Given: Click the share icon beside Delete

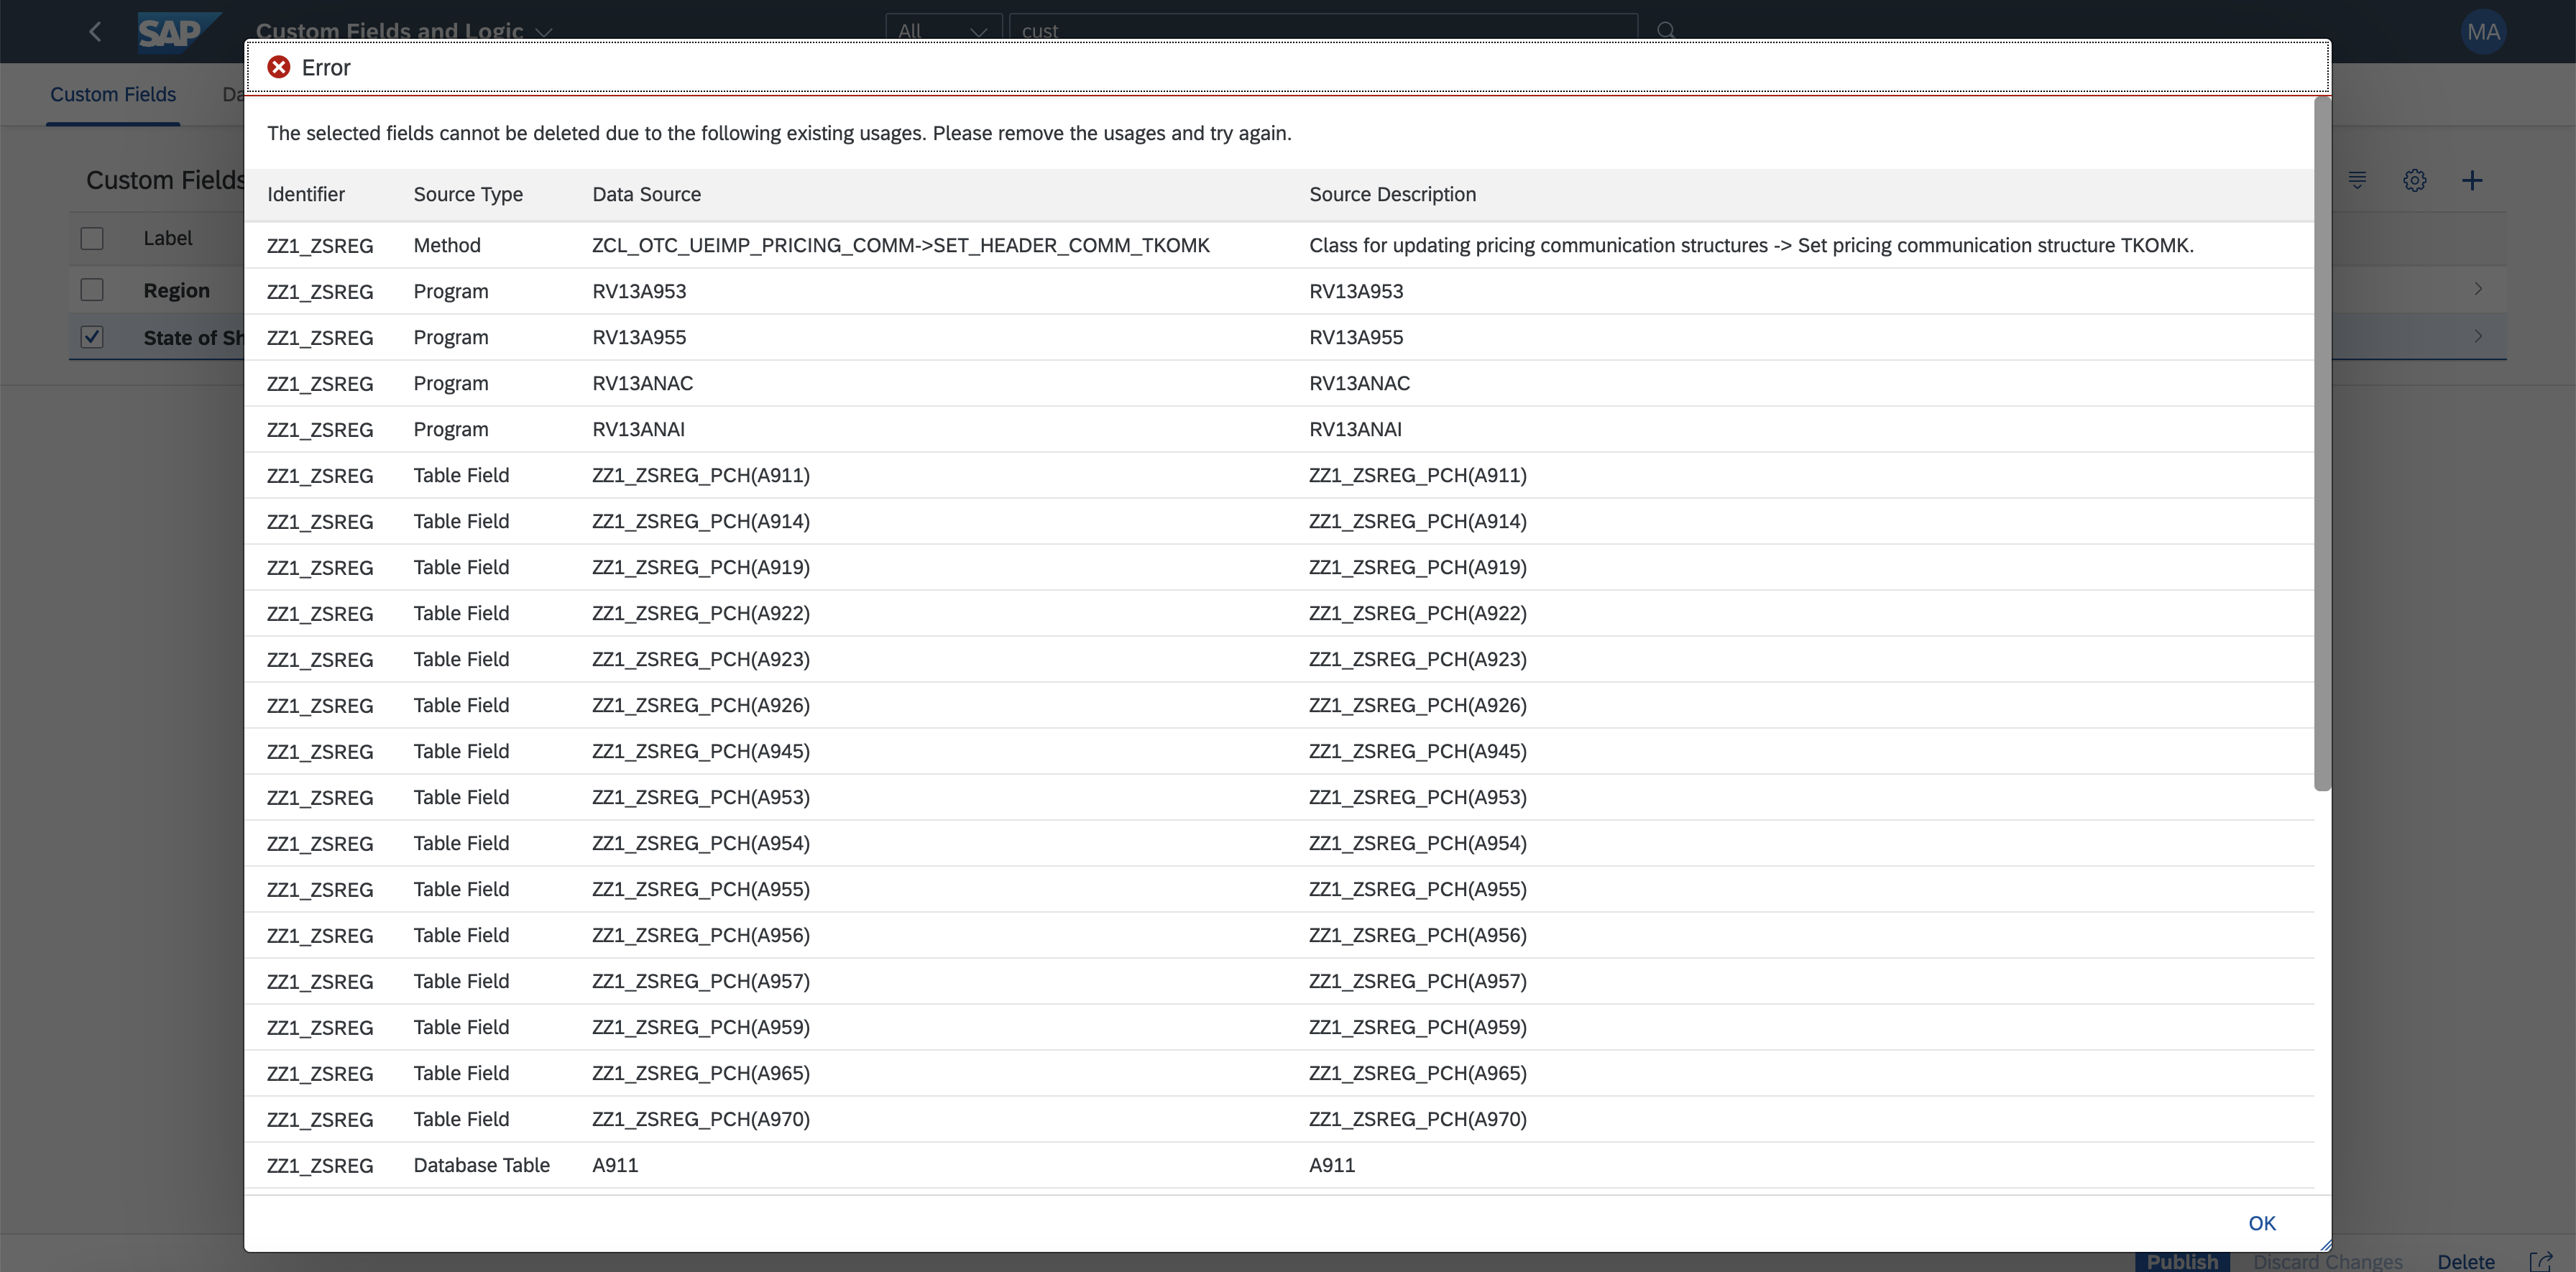Looking at the screenshot, I should (2541, 1261).
